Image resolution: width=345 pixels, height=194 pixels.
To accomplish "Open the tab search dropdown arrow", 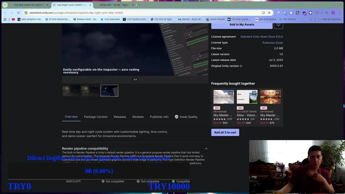I will tap(5, 5).
